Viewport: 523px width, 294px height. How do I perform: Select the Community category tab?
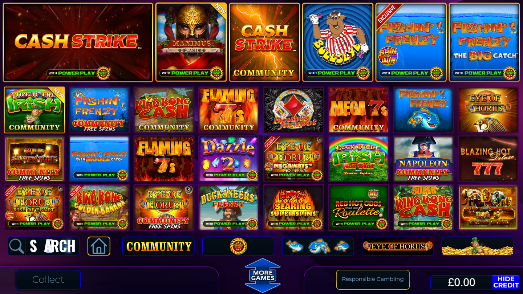[158, 246]
